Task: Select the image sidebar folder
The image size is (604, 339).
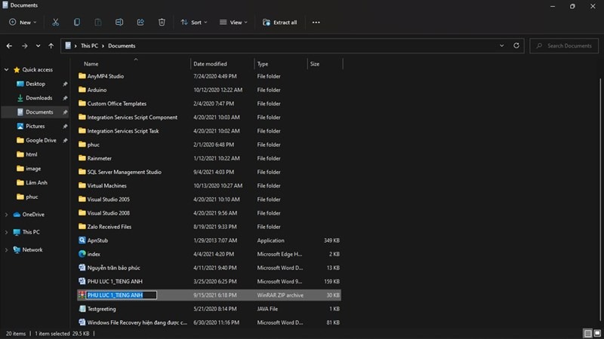Action: click(33, 168)
